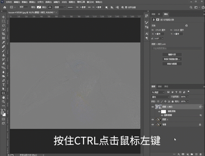The height and width of the screenshot is (156, 205).
Task: Open the 滤镜(T) menu
Action: coord(57,2)
